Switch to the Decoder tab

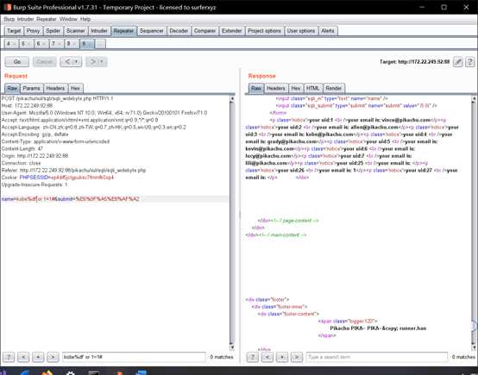coord(179,31)
